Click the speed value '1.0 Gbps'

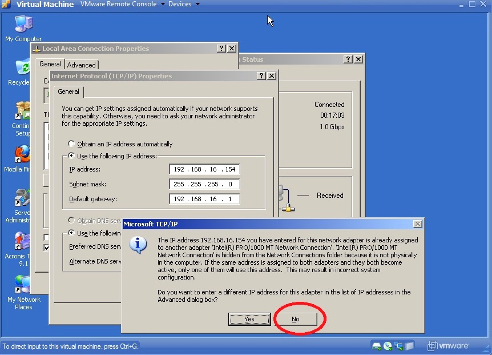[332, 126]
